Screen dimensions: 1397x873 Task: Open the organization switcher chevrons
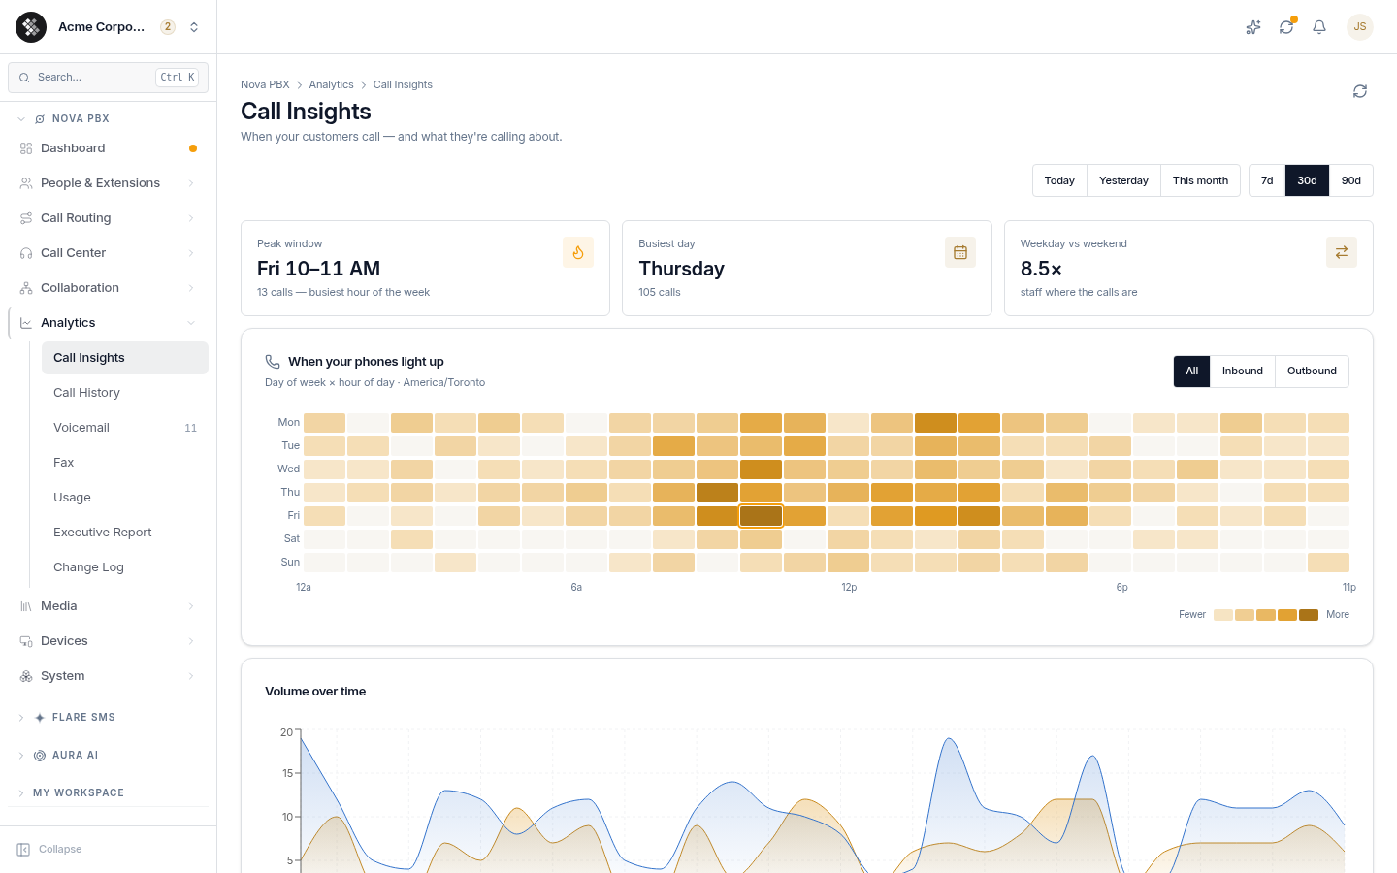194,27
